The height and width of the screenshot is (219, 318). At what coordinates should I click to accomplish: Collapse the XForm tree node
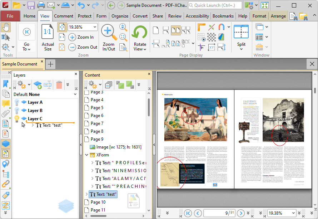[86, 155]
